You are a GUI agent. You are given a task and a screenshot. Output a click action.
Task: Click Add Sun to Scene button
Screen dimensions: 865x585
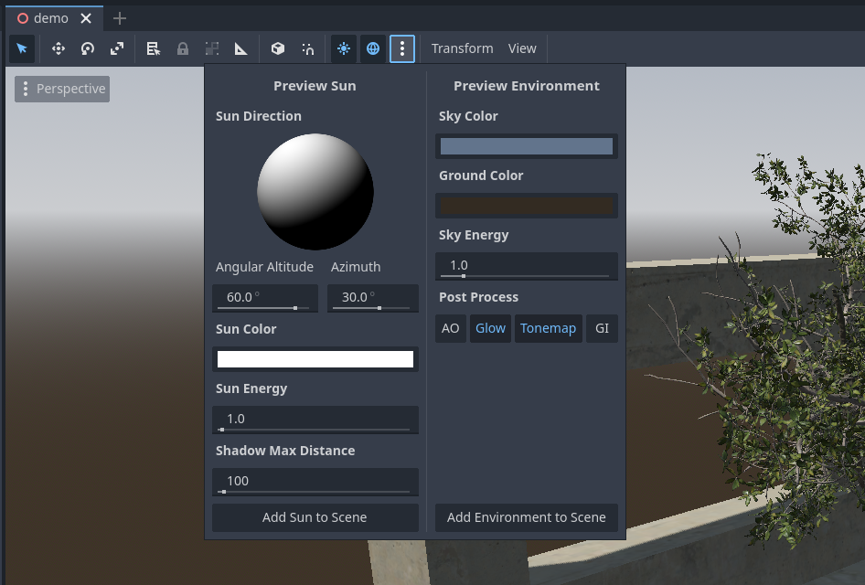pyautogui.click(x=315, y=517)
